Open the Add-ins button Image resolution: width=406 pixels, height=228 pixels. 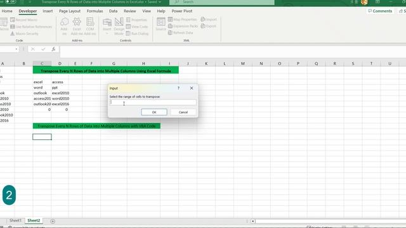tap(64, 27)
